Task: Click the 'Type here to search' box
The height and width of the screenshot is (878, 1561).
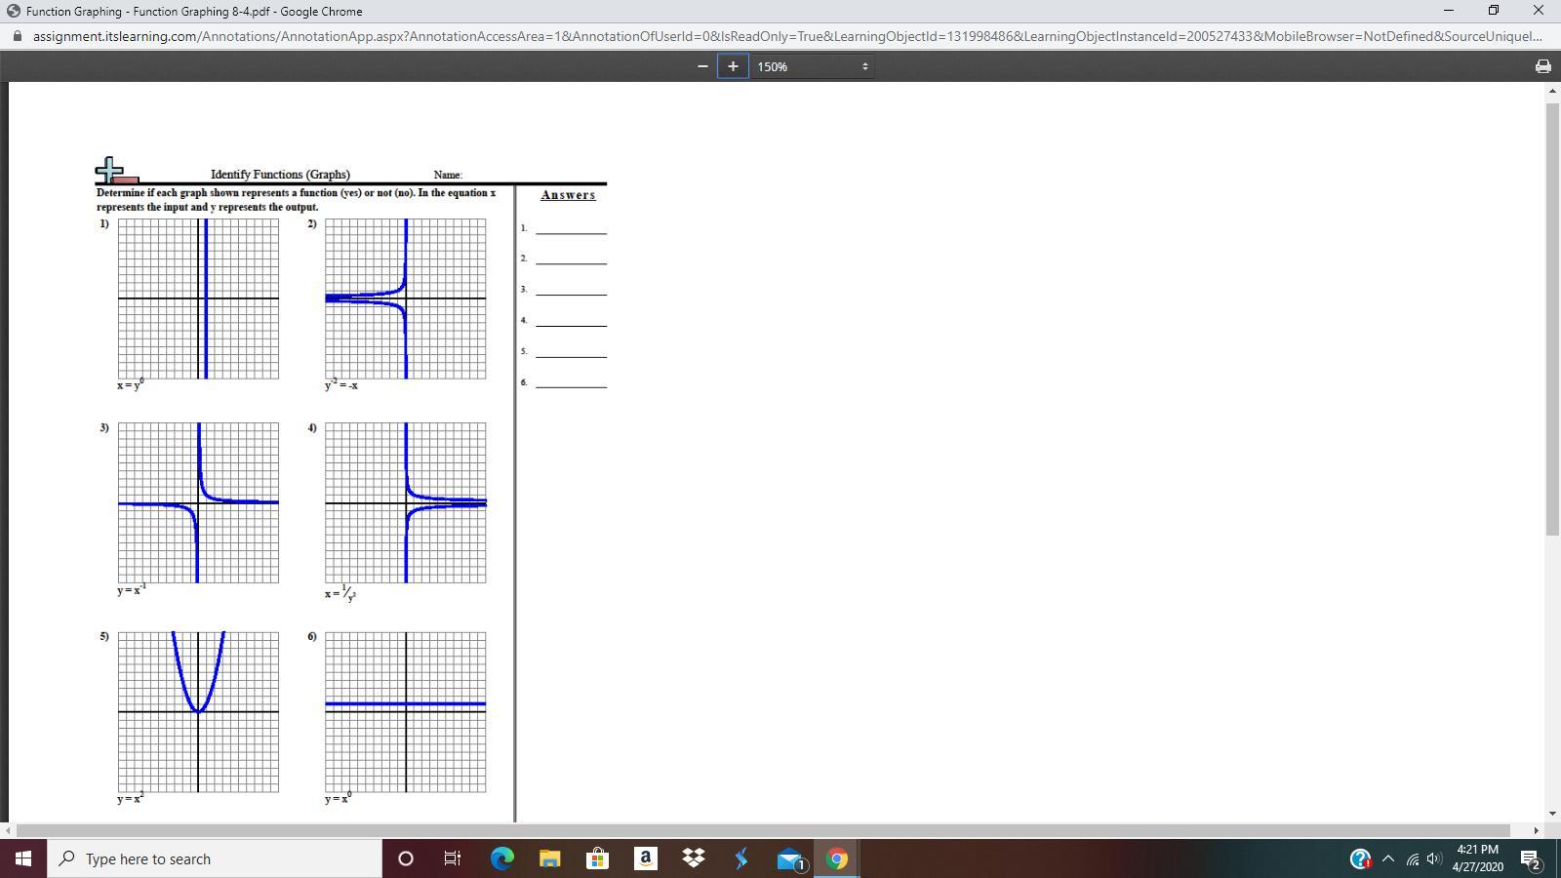Action: pyautogui.click(x=215, y=858)
